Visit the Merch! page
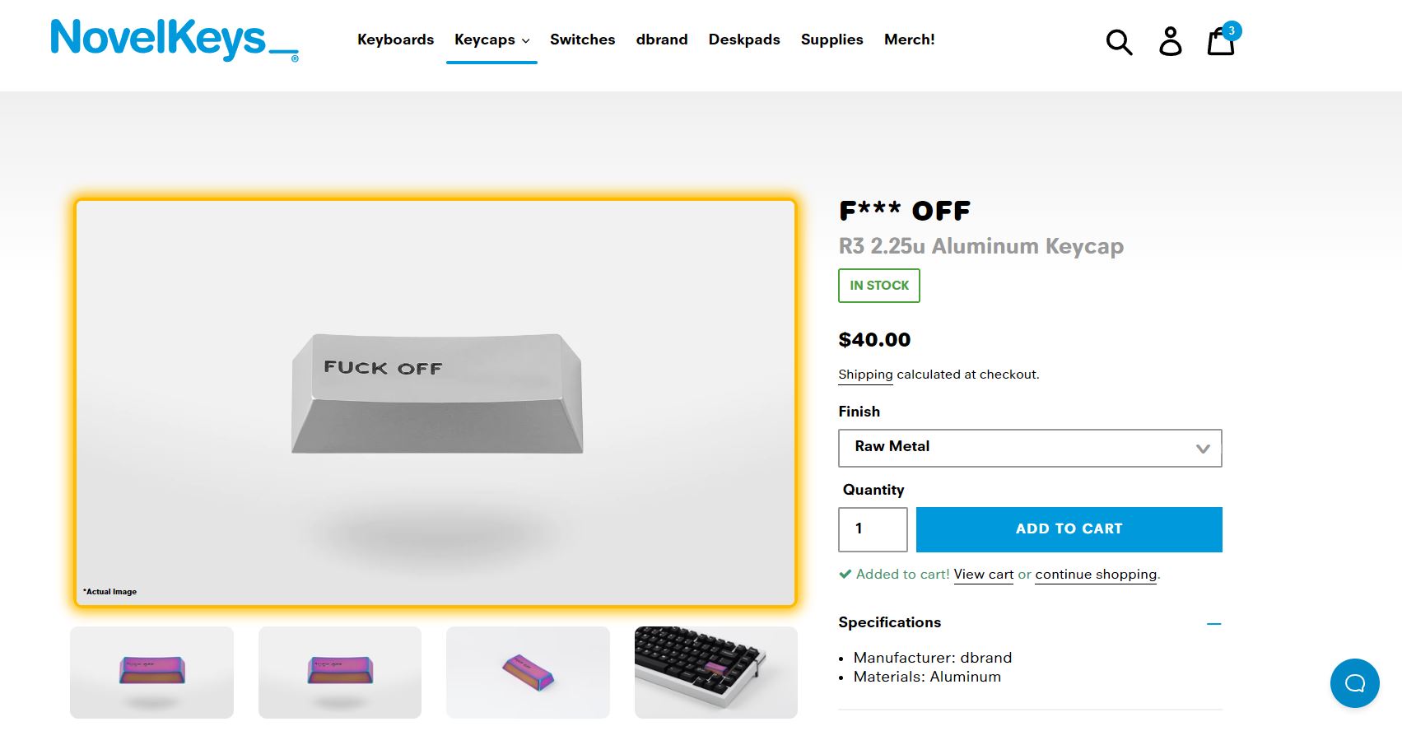Image resolution: width=1402 pixels, height=731 pixels. point(909,40)
